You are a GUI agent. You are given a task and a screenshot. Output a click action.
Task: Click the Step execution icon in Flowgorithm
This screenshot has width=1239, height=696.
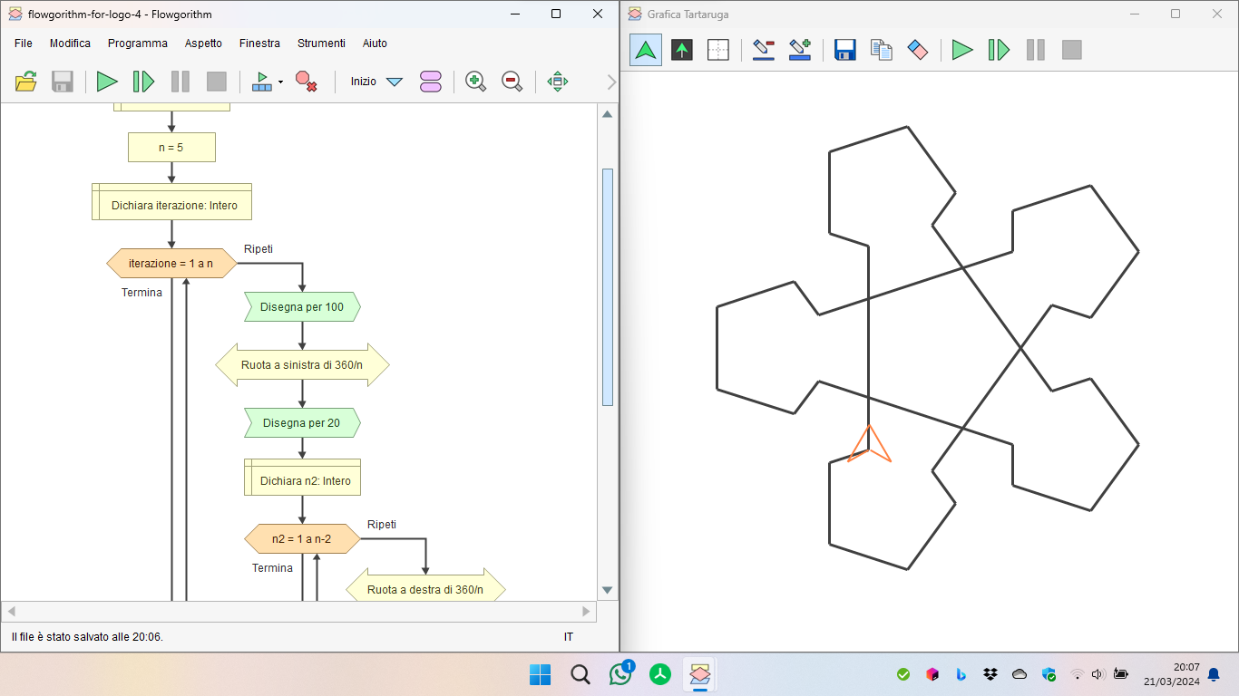143,82
